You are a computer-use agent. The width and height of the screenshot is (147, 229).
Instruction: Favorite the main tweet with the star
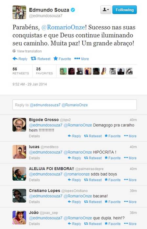point(62,59)
